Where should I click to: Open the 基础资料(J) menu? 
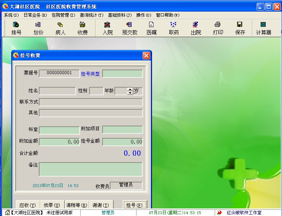coord(120,15)
